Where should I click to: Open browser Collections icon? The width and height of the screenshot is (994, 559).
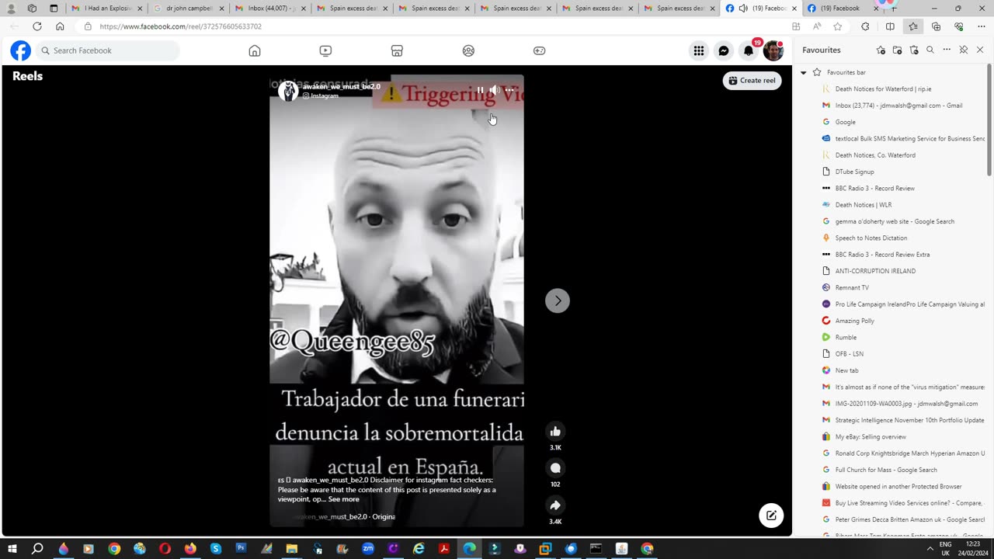(x=936, y=26)
